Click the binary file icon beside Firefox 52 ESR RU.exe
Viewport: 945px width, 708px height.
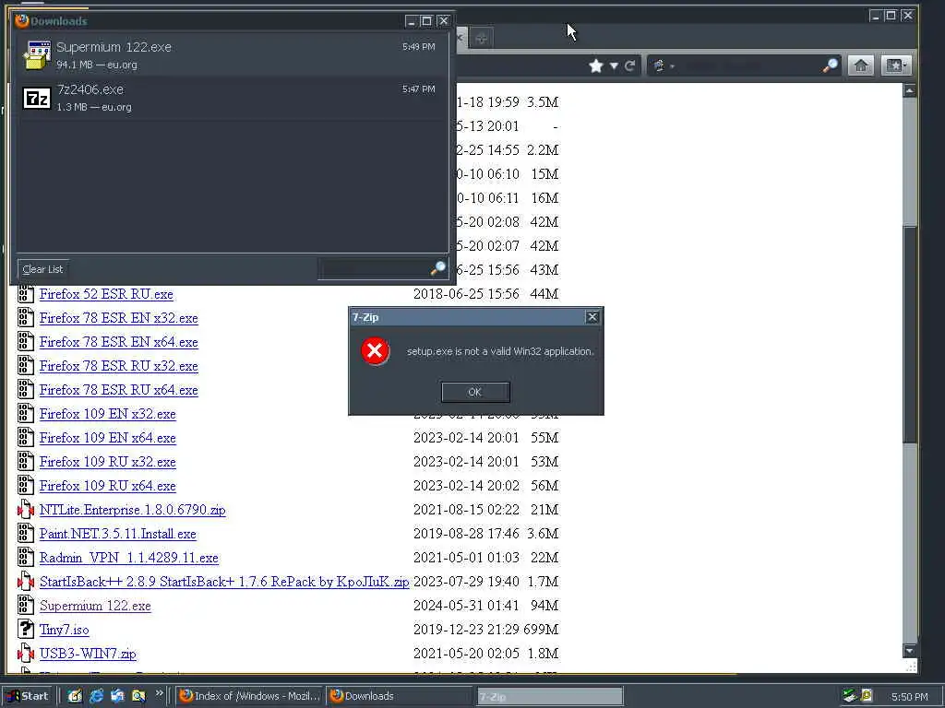[x=25, y=294]
